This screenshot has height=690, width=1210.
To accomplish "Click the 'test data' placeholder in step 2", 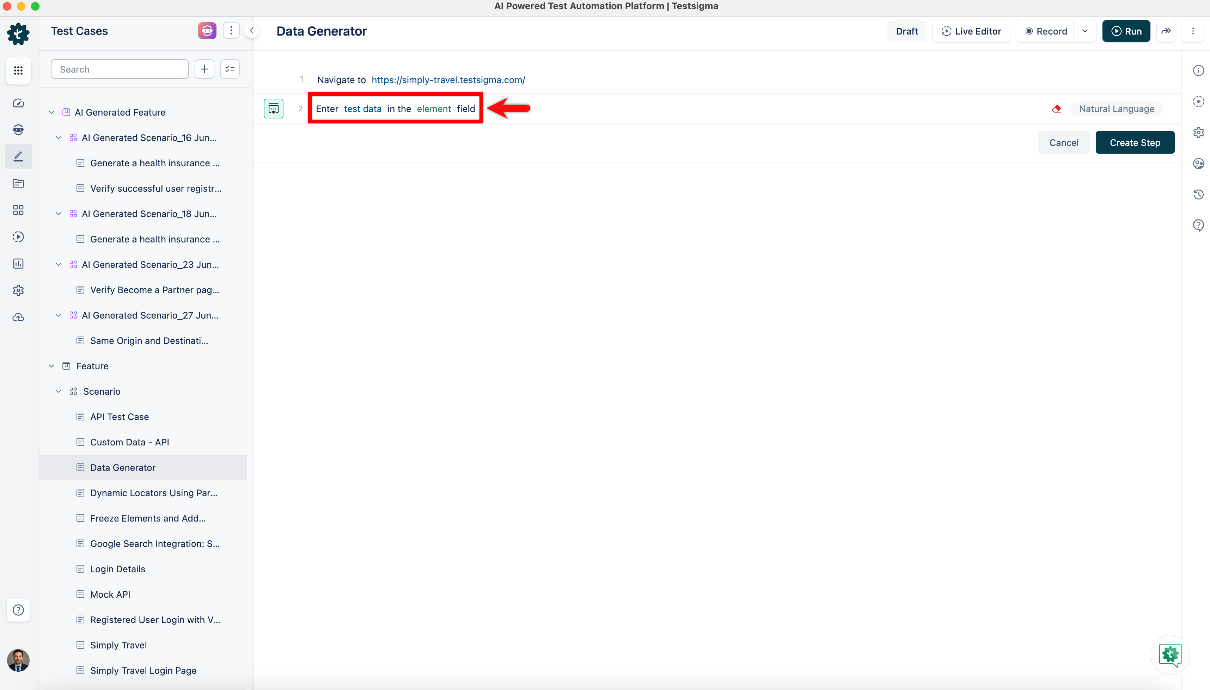I will tap(363, 109).
